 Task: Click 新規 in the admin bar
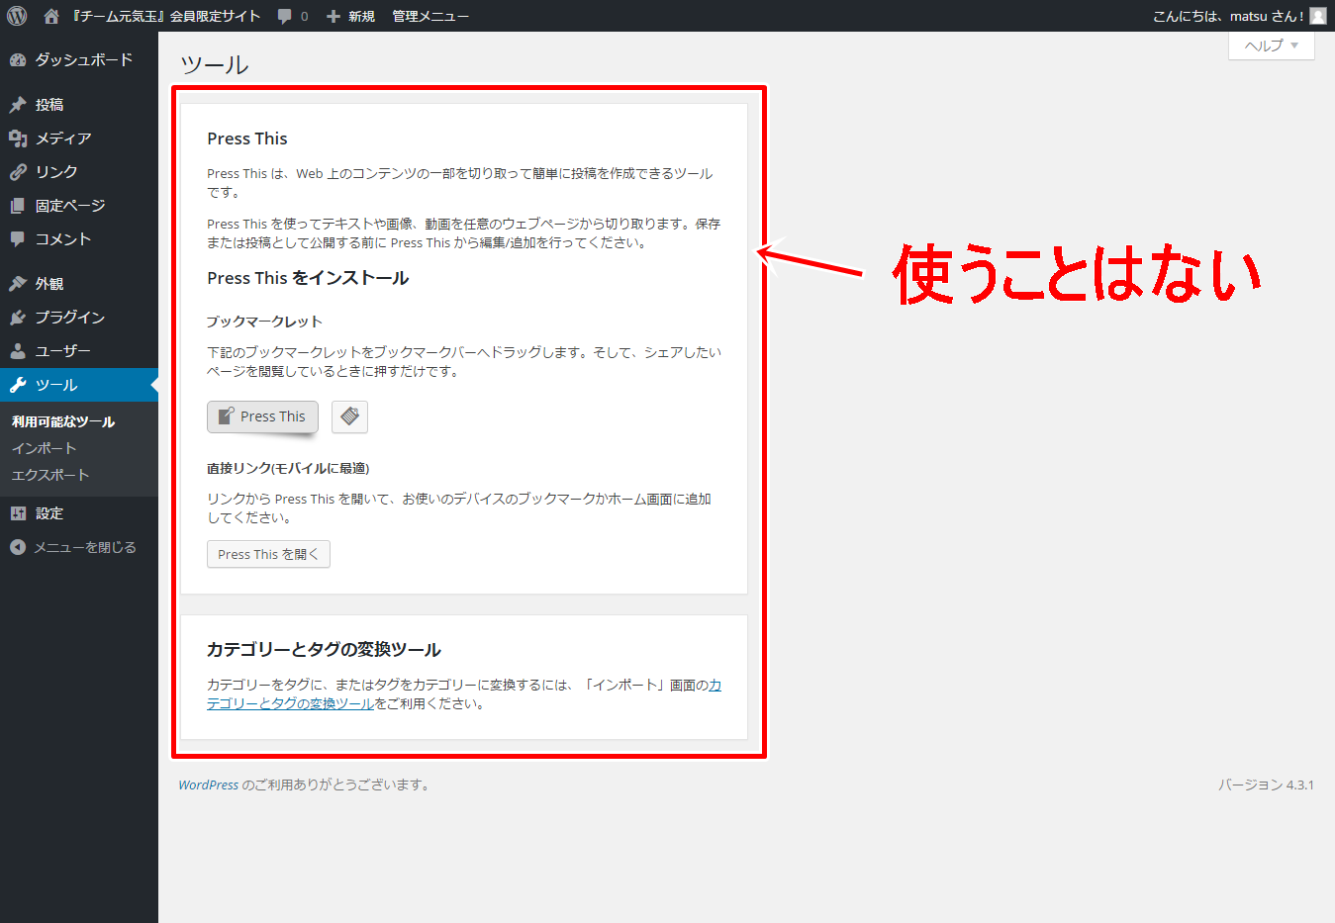(x=361, y=17)
